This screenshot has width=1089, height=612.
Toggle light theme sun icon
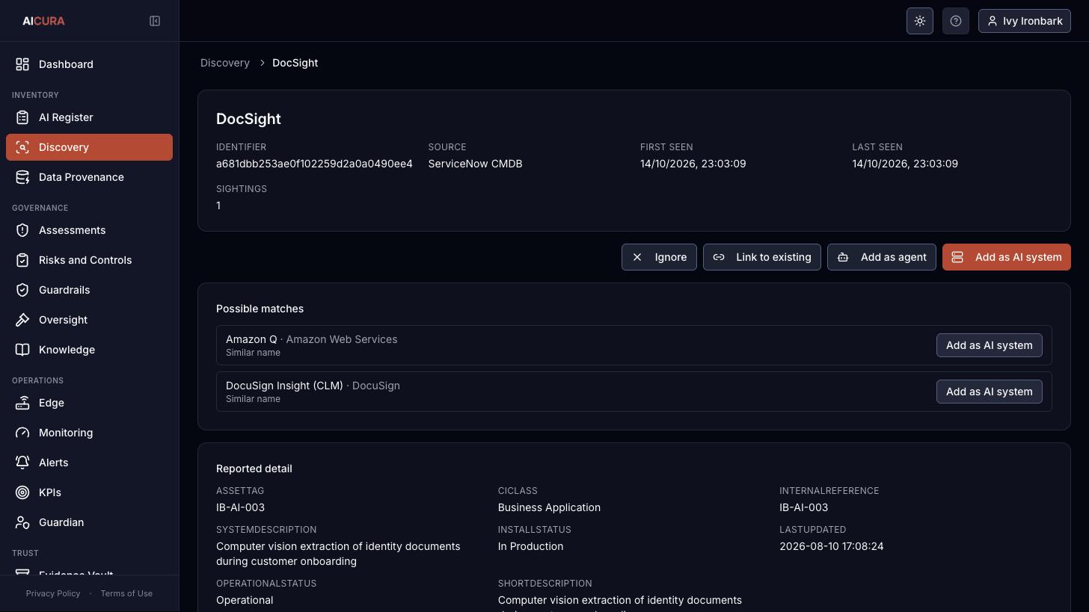(920, 21)
